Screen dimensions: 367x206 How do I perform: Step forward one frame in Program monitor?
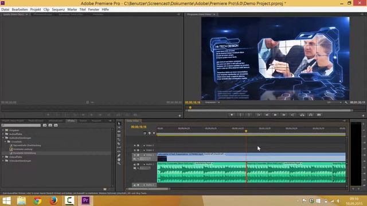(x=284, y=115)
